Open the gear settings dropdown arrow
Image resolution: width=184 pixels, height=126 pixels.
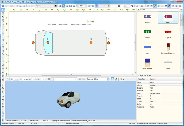click(144, 6)
